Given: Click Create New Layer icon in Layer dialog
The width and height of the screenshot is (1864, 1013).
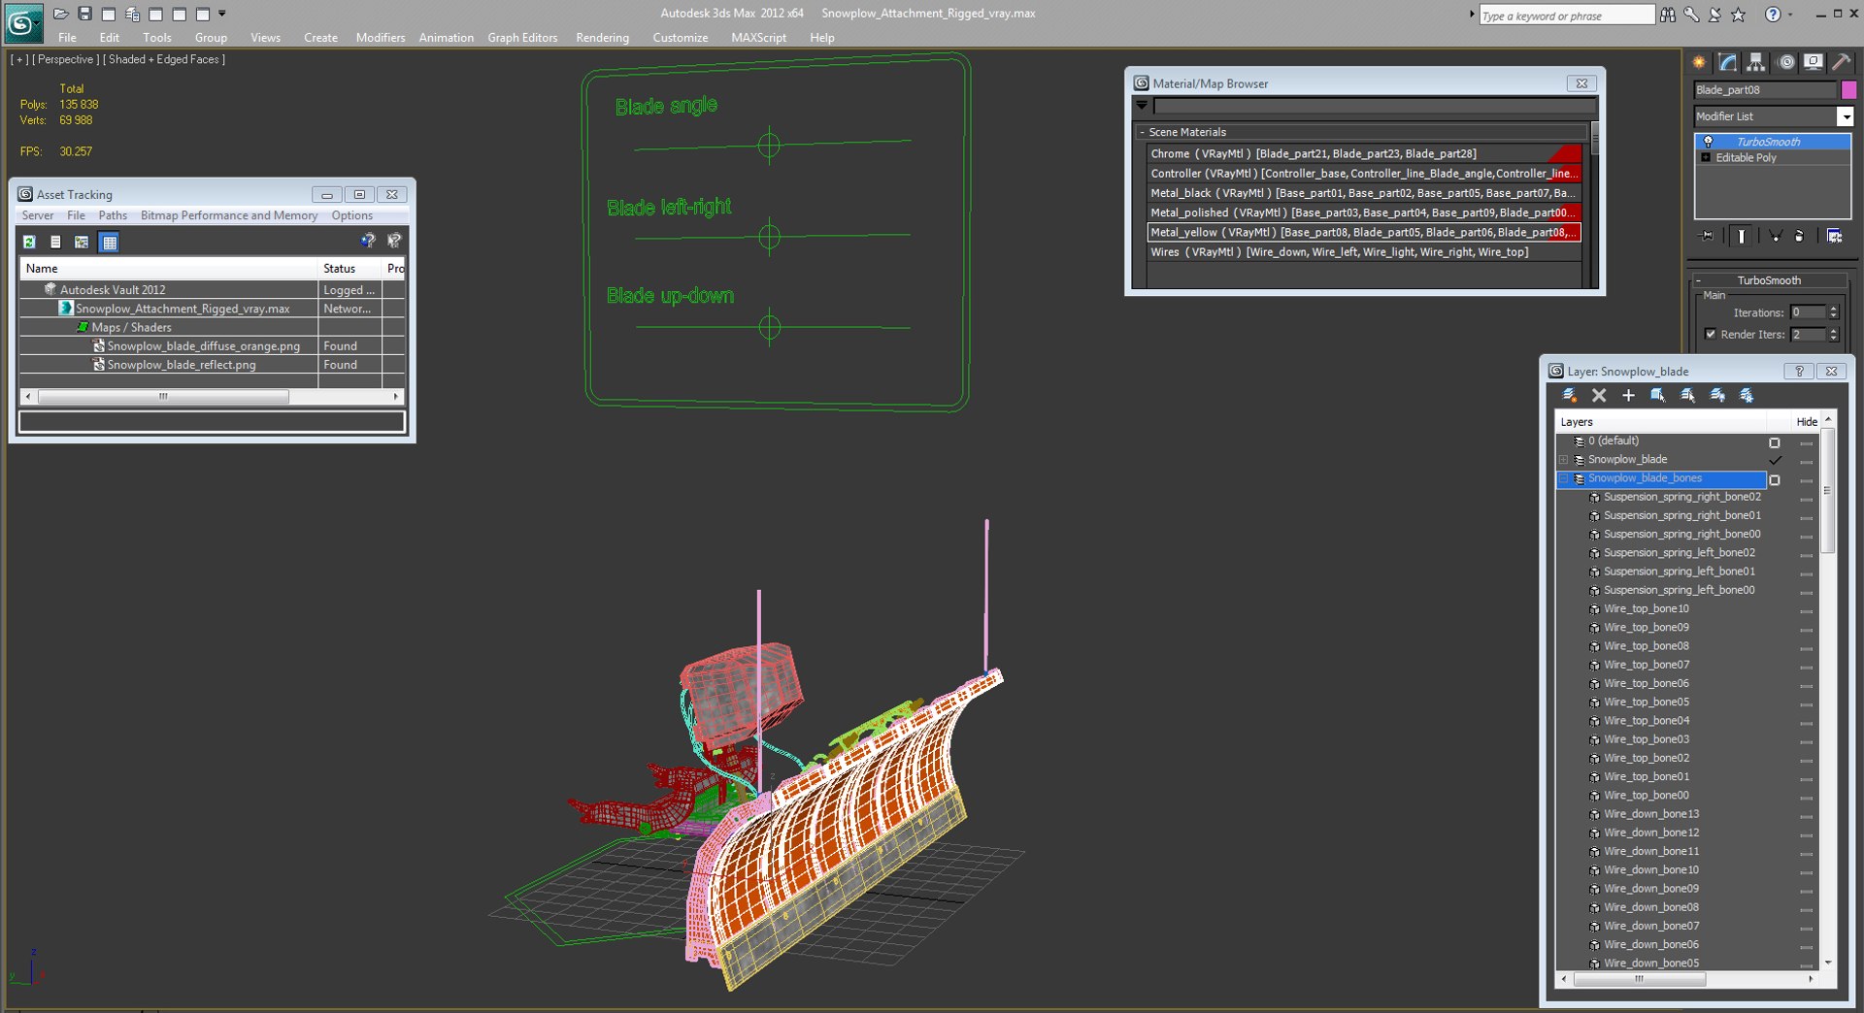Looking at the screenshot, I should point(1570,395).
